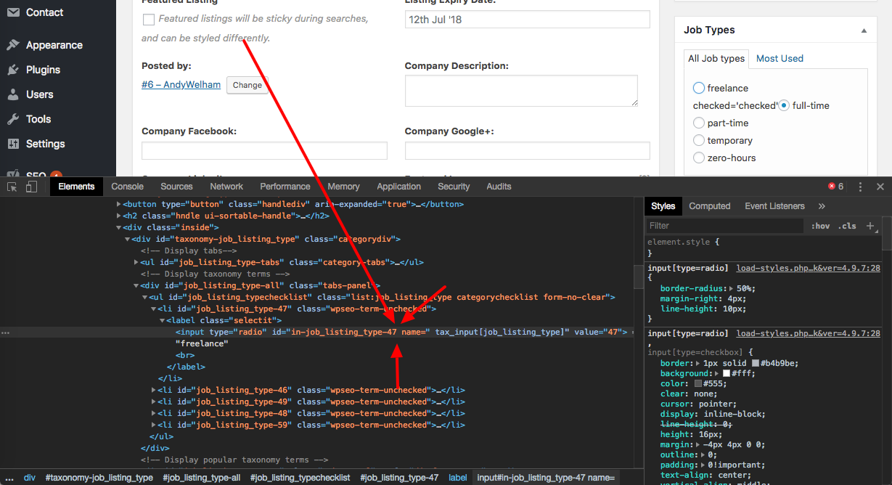This screenshot has height=485, width=892.
Task: Select the Elements DevTools tab
Action: coord(76,187)
